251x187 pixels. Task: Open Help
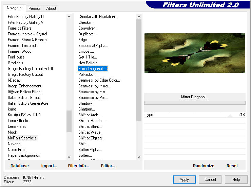(x=236, y=180)
